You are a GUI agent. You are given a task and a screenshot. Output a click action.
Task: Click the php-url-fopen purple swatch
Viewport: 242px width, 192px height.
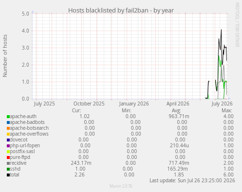[x=8, y=146]
